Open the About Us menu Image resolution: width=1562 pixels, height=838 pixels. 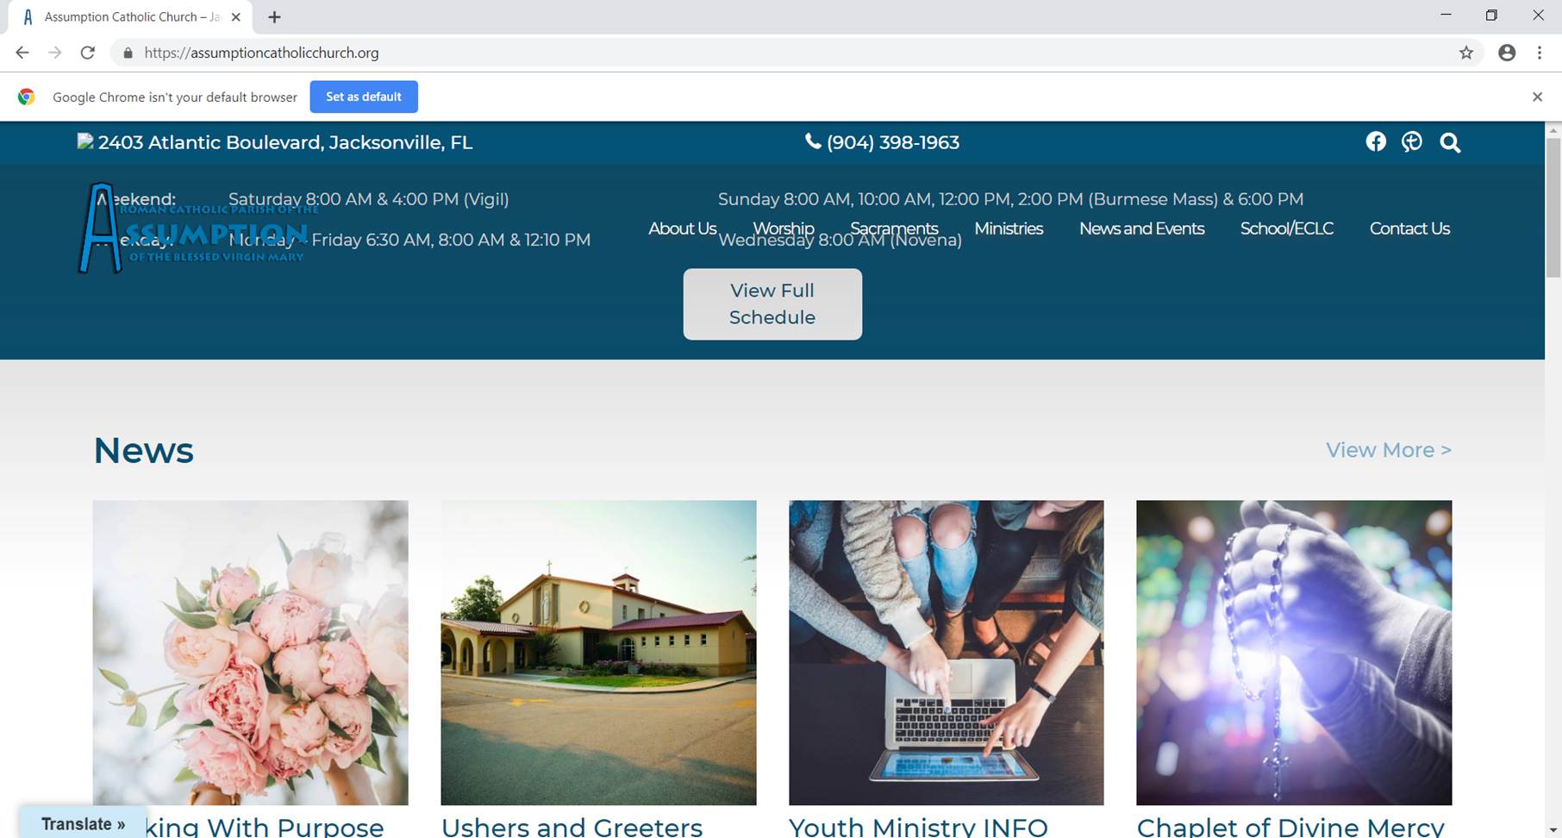tap(682, 228)
